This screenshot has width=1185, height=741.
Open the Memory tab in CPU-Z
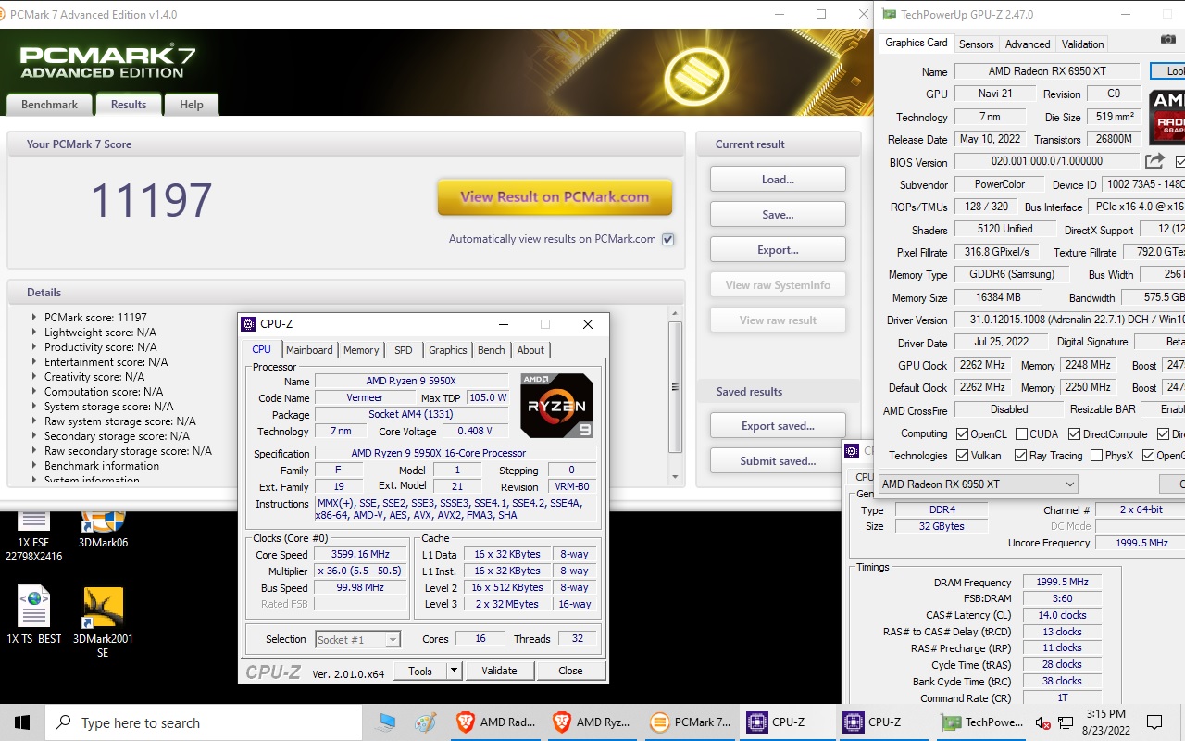(x=361, y=350)
